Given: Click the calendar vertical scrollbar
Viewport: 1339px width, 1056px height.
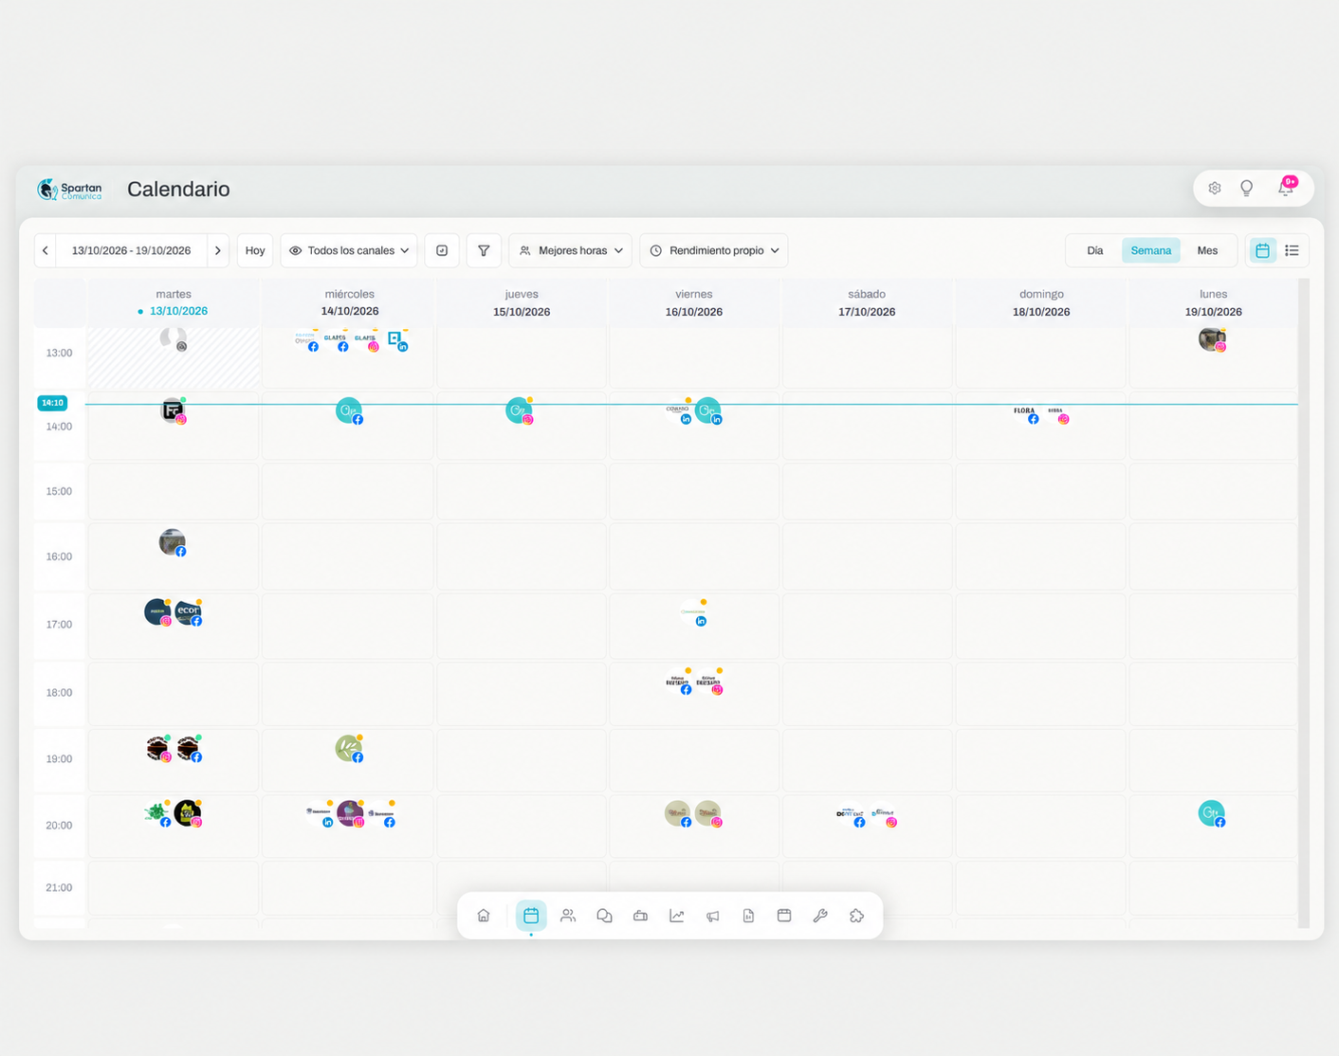Looking at the screenshot, I should click(1304, 604).
